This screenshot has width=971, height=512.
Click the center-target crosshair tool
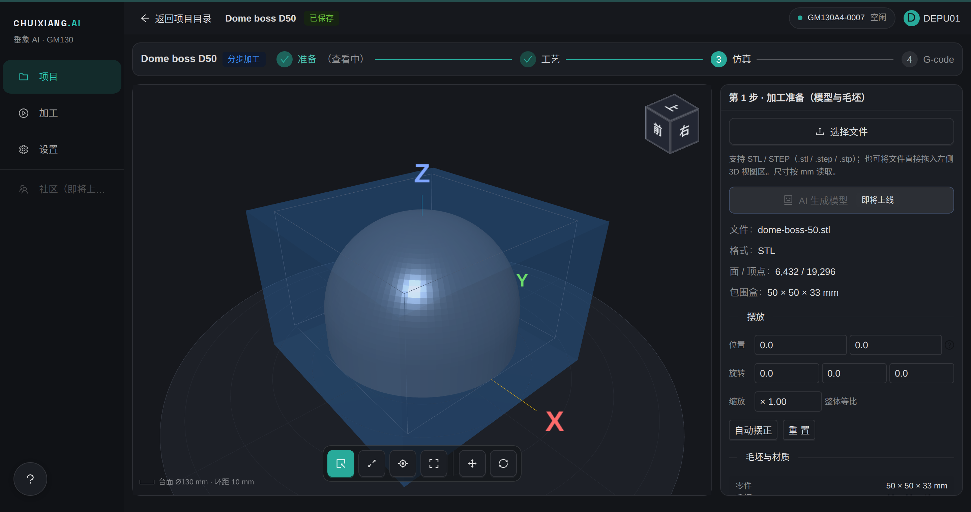(x=403, y=463)
